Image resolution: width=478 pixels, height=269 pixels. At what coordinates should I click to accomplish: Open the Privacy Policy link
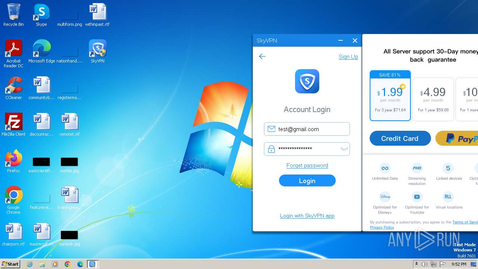click(382, 227)
